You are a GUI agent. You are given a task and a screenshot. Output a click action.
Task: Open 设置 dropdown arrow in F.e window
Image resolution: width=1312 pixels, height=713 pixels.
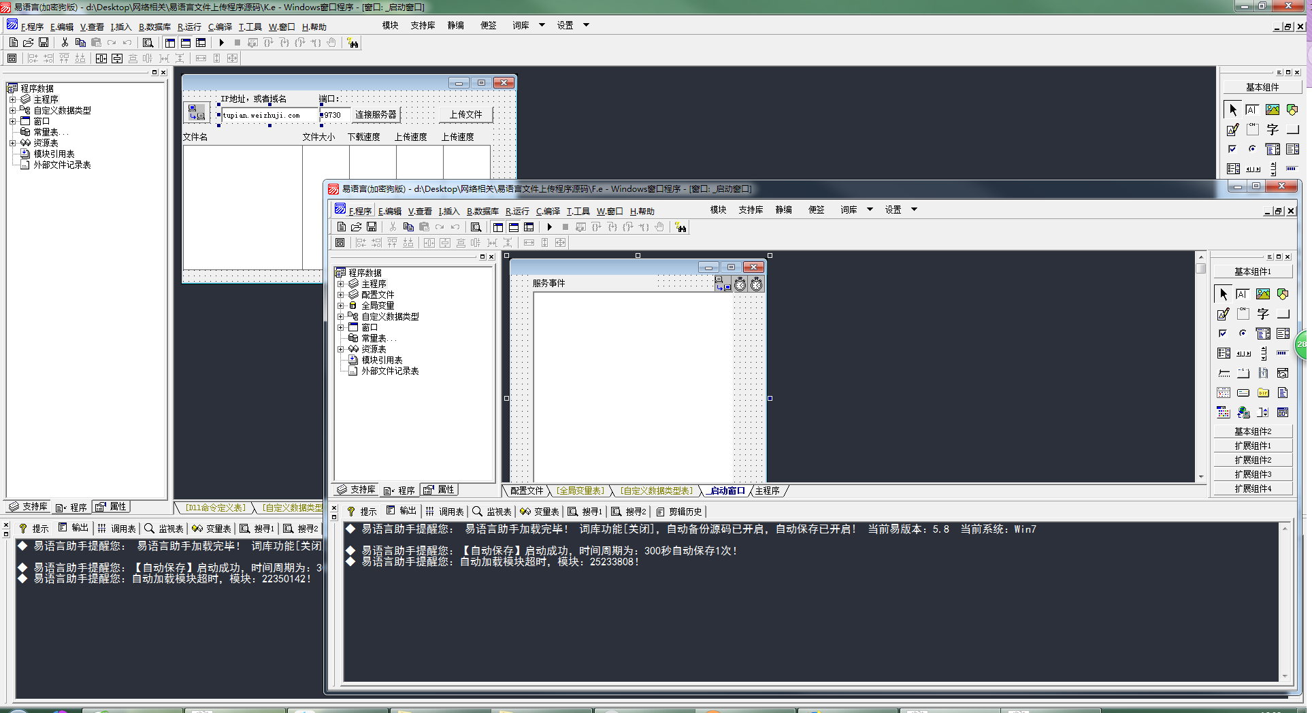coord(914,210)
